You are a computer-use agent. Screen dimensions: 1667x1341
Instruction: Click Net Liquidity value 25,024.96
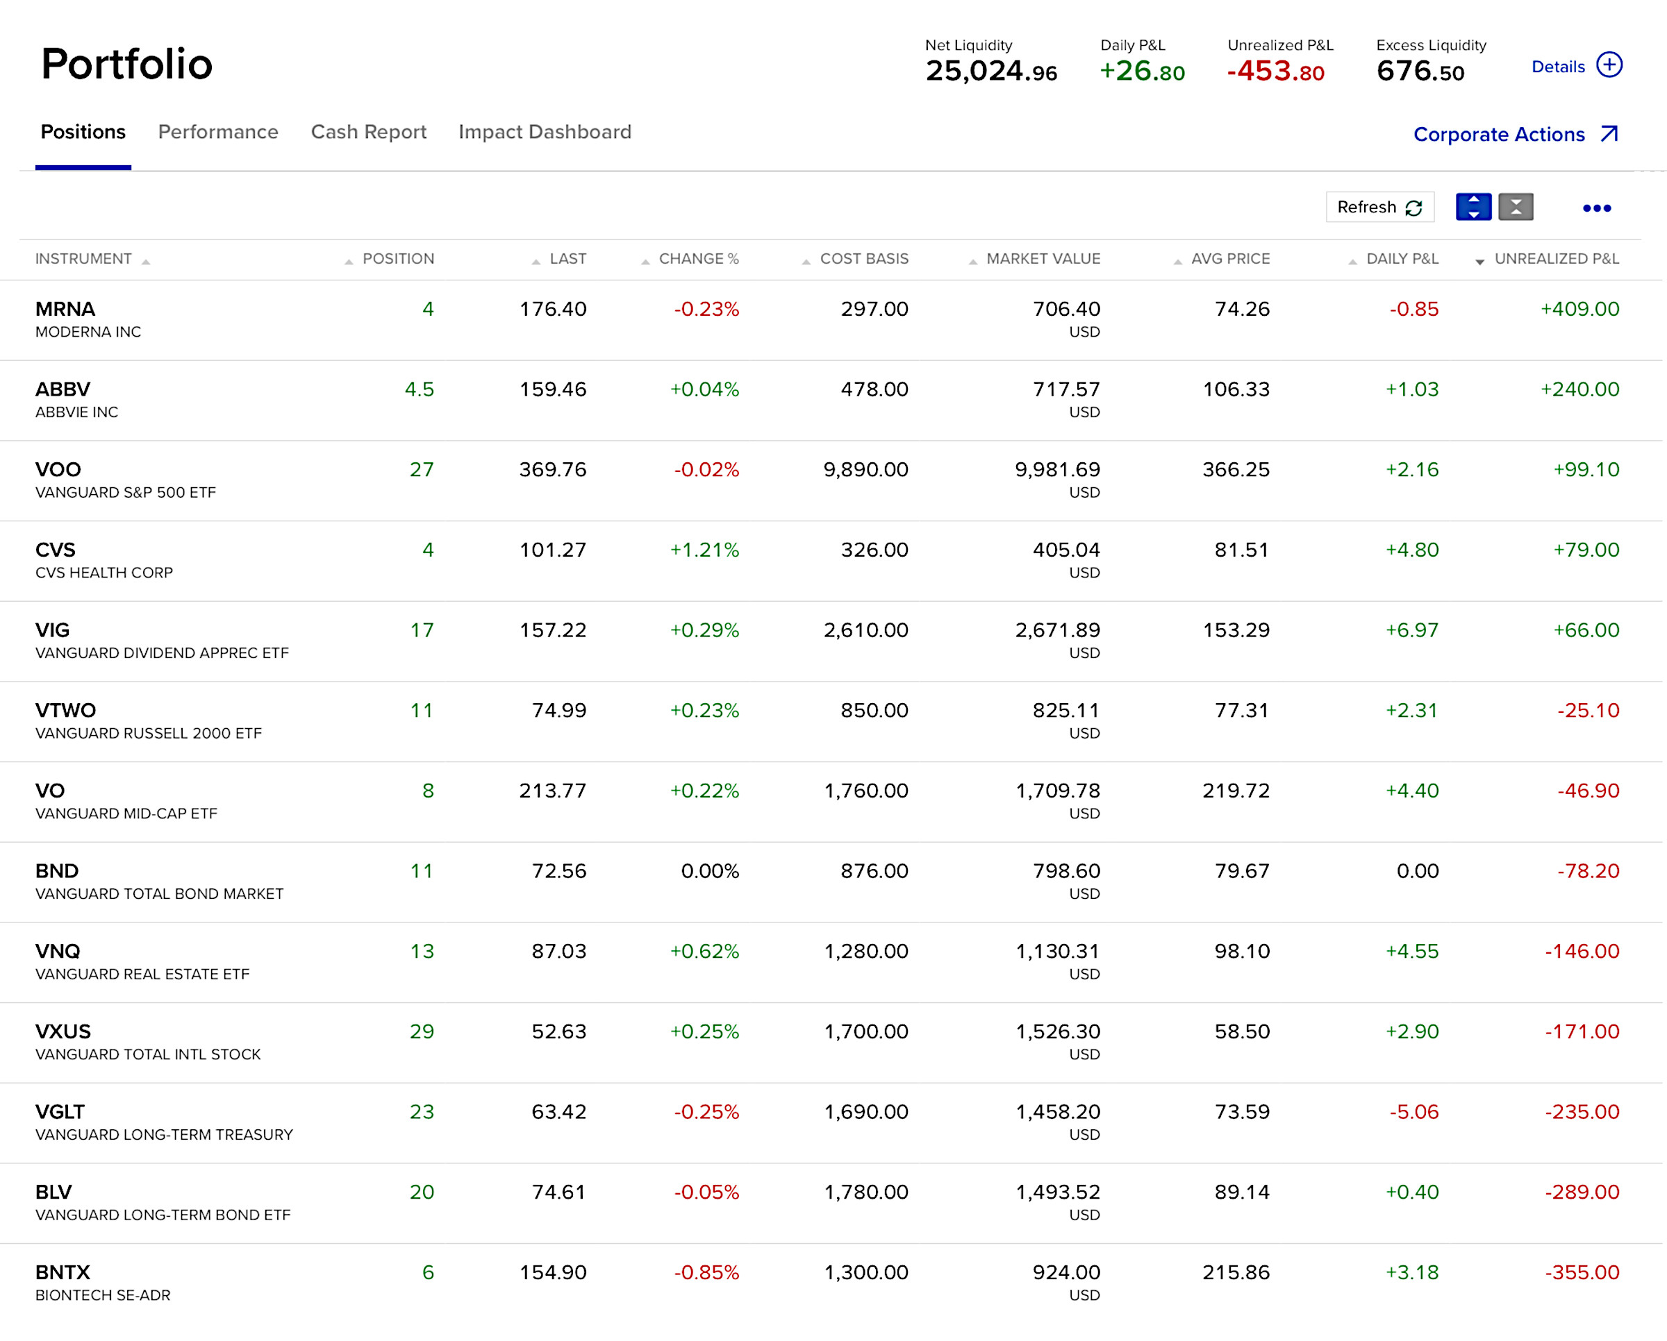coord(991,71)
